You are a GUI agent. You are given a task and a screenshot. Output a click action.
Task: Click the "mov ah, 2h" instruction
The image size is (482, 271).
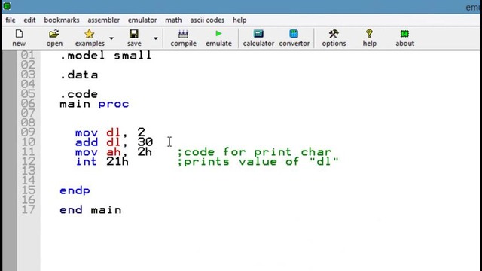114,152
